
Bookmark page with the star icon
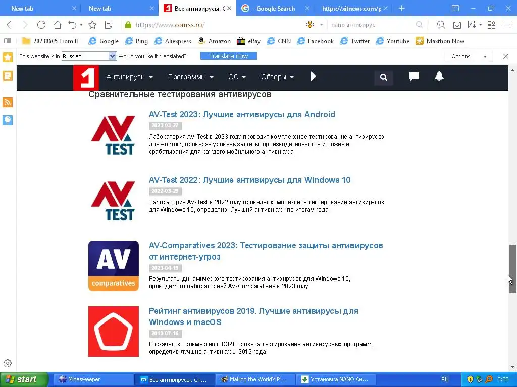click(92, 25)
